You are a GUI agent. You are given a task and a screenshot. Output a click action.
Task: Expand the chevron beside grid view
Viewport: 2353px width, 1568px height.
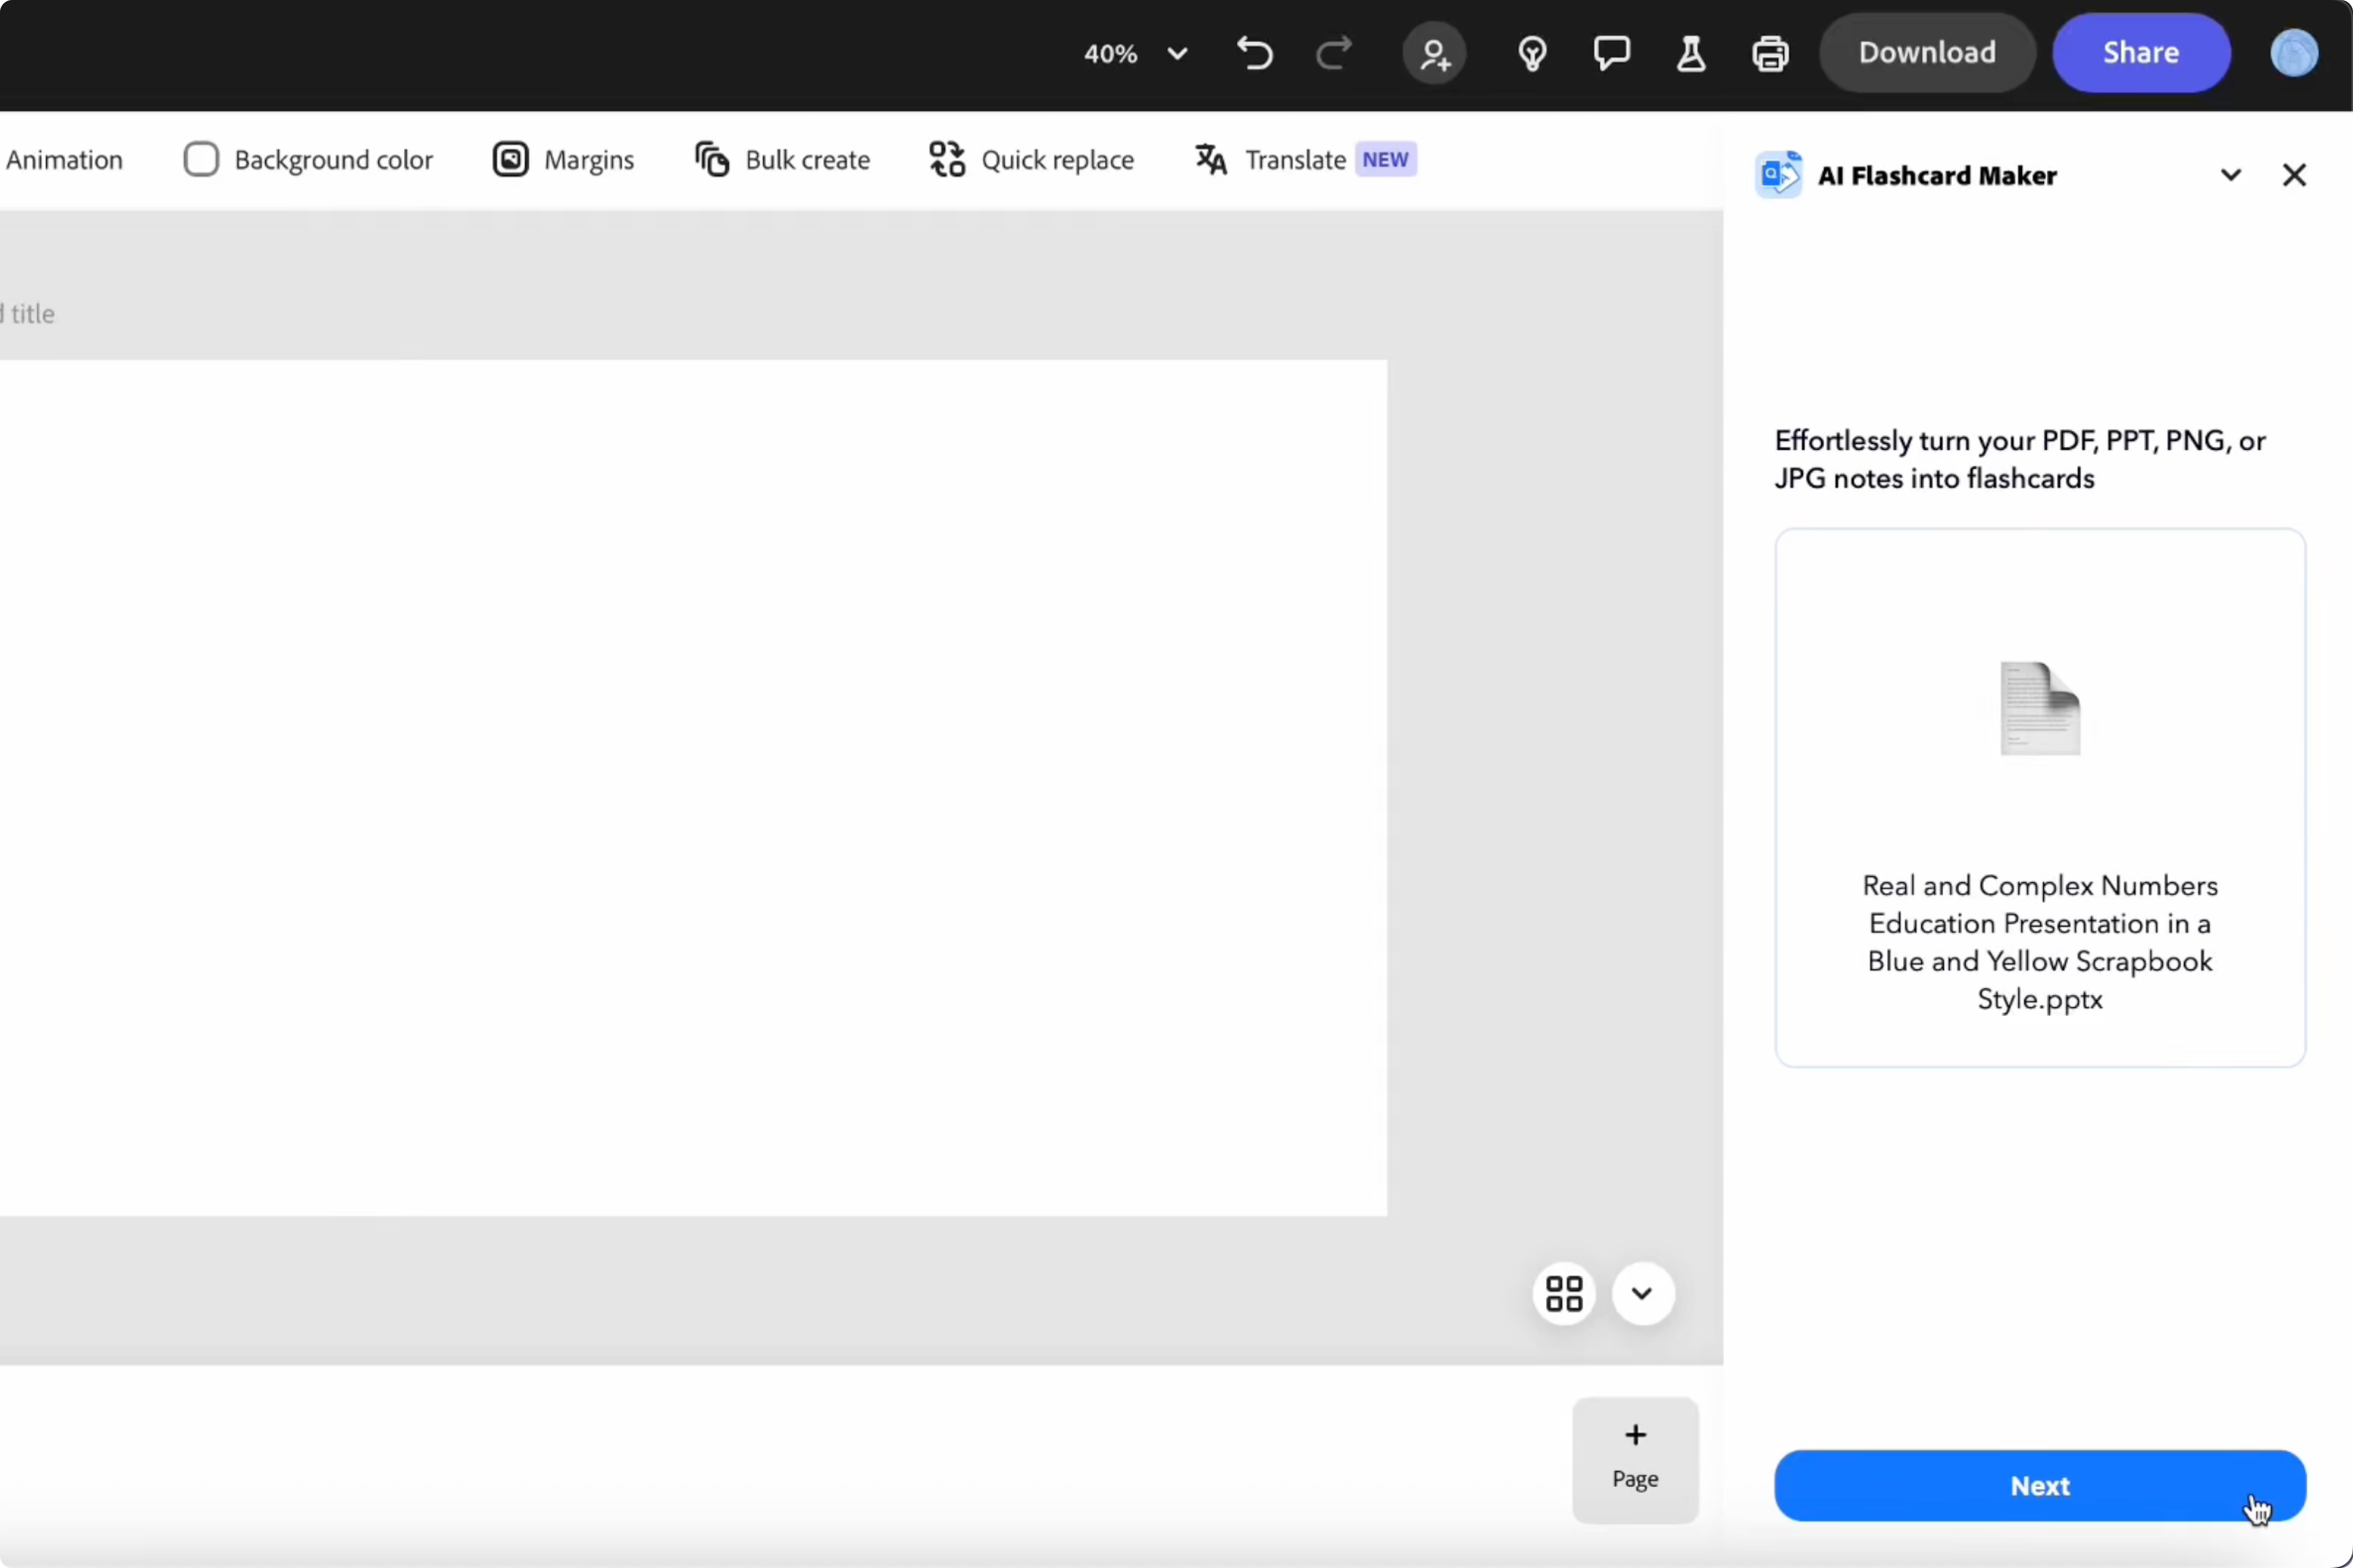click(x=1642, y=1293)
